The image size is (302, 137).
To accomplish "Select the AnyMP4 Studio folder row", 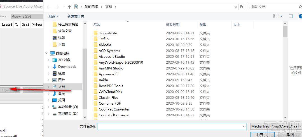I will [x=151, y=68].
